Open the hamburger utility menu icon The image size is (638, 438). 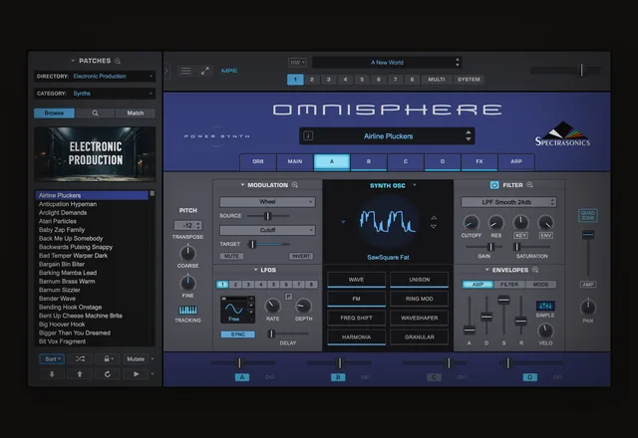[186, 71]
